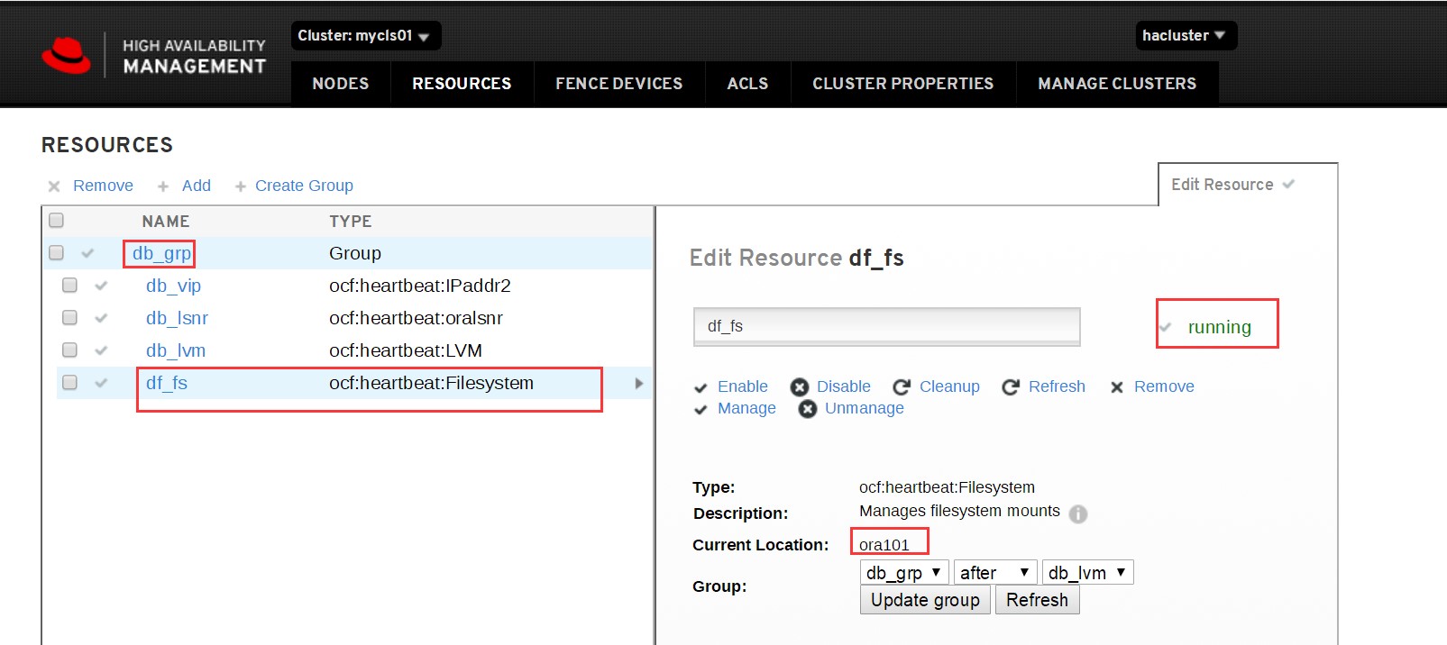Click the Cleanup link

coord(949,386)
